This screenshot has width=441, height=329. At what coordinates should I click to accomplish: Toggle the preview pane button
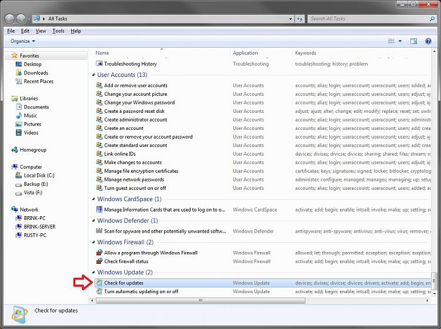pos(413,41)
